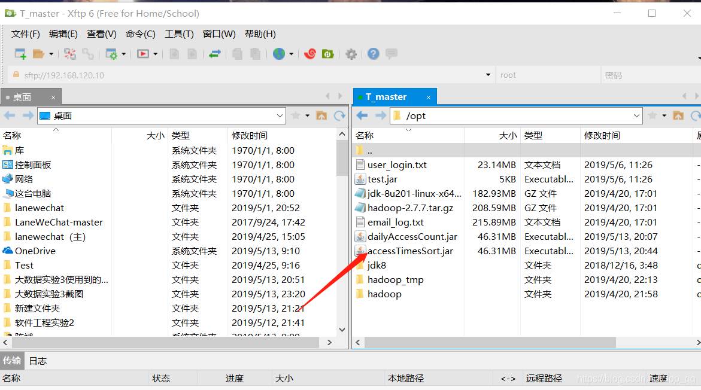
Task: Click the transfer-right page icon
Action: pos(192,54)
